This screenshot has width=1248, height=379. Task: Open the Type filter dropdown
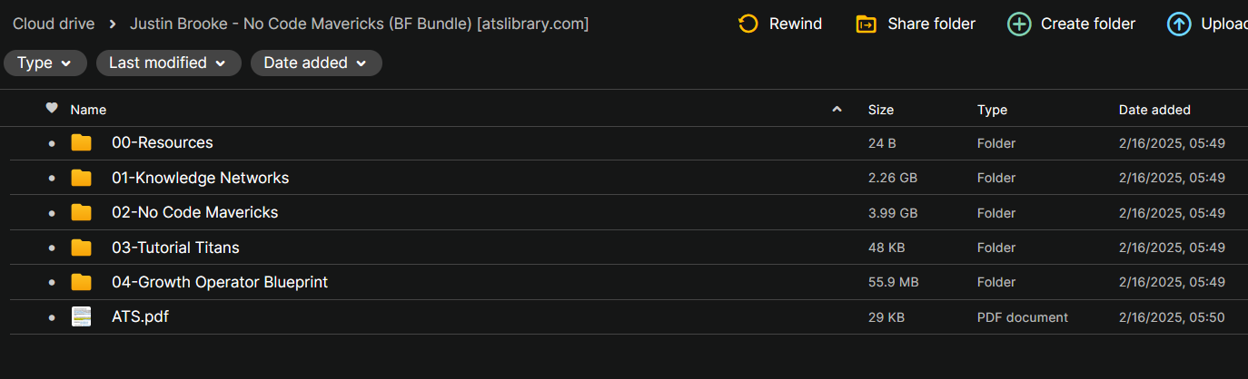[x=45, y=63]
